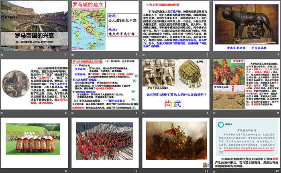
Task: Click the animation star icon under slide 1
Action: click(2, 55)
